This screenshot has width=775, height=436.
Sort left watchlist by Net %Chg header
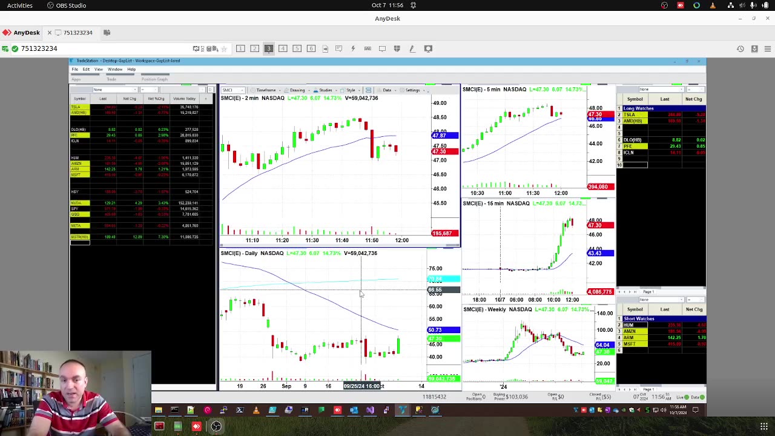click(x=156, y=99)
